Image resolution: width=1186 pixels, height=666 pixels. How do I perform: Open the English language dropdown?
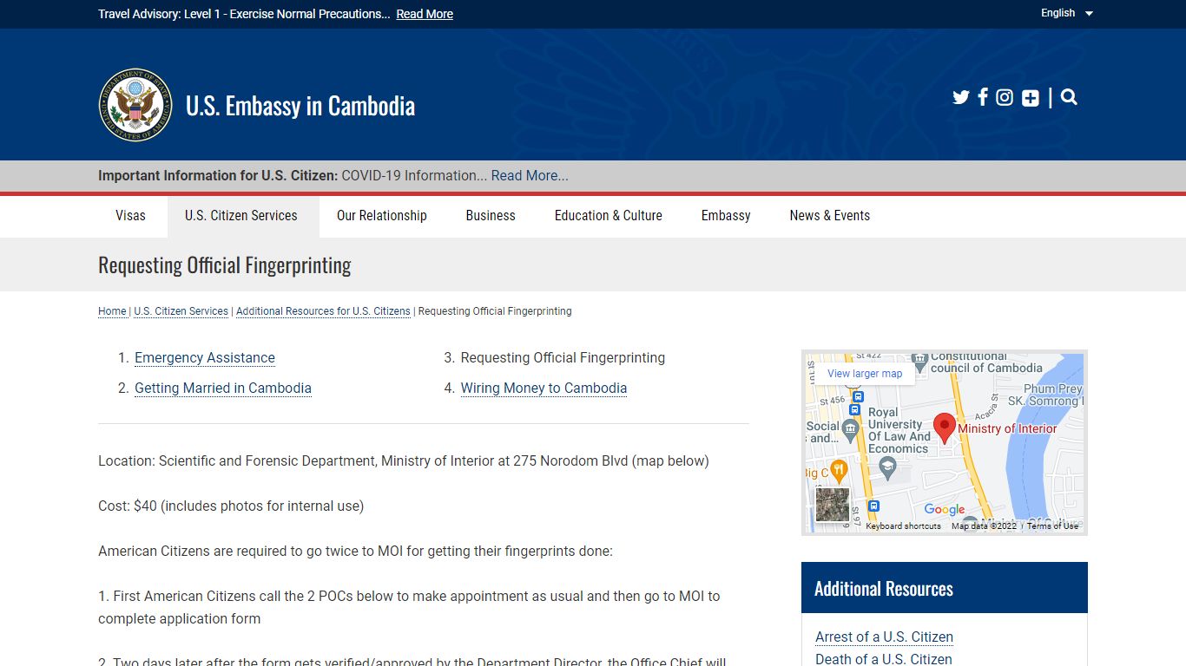point(1067,13)
